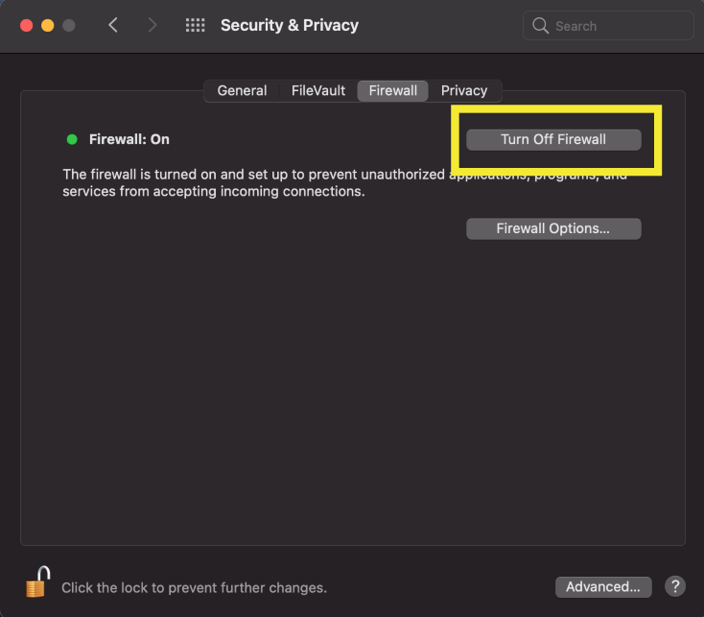This screenshot has width=704, height=617.
Task: Click the Advanced button
Action: coord(603,586)
